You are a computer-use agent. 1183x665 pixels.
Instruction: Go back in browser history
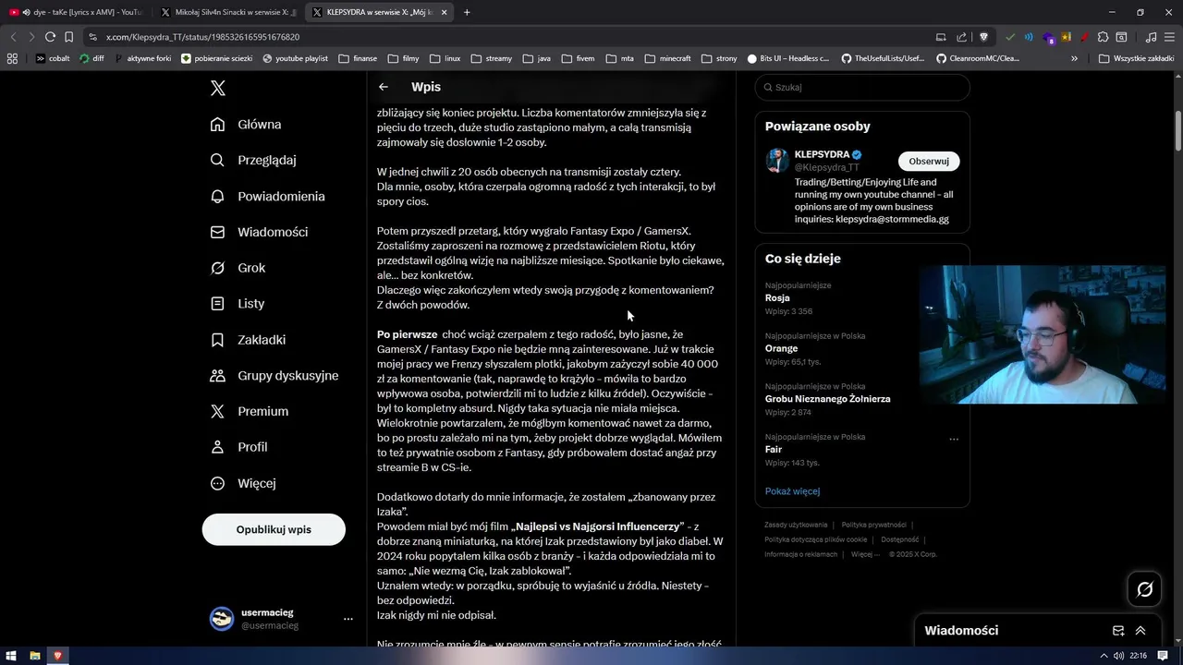13,37
